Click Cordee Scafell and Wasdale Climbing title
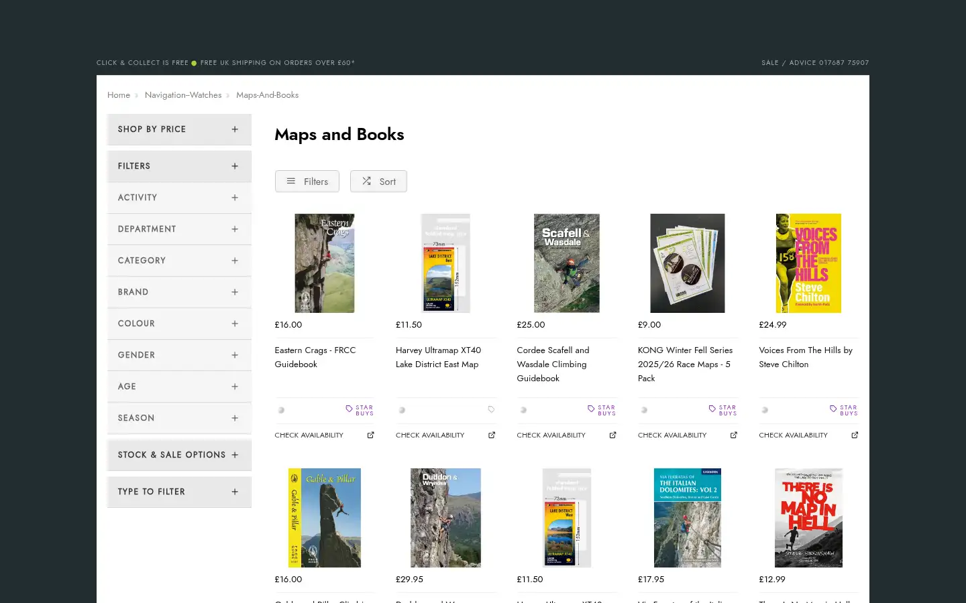 pyautogui.click(x=553, y=364)
